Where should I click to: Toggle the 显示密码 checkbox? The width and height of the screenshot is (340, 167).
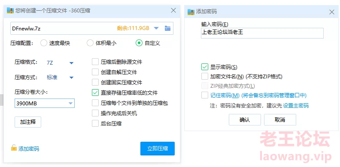coord(205,67)
